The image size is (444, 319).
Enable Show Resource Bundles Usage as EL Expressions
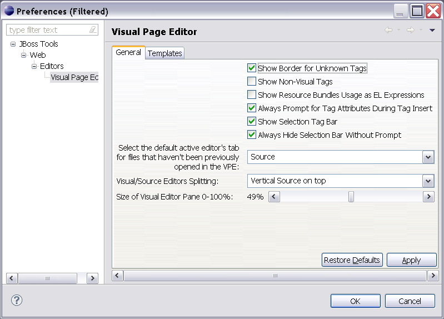pyautogui.click(x=252, y=95)
